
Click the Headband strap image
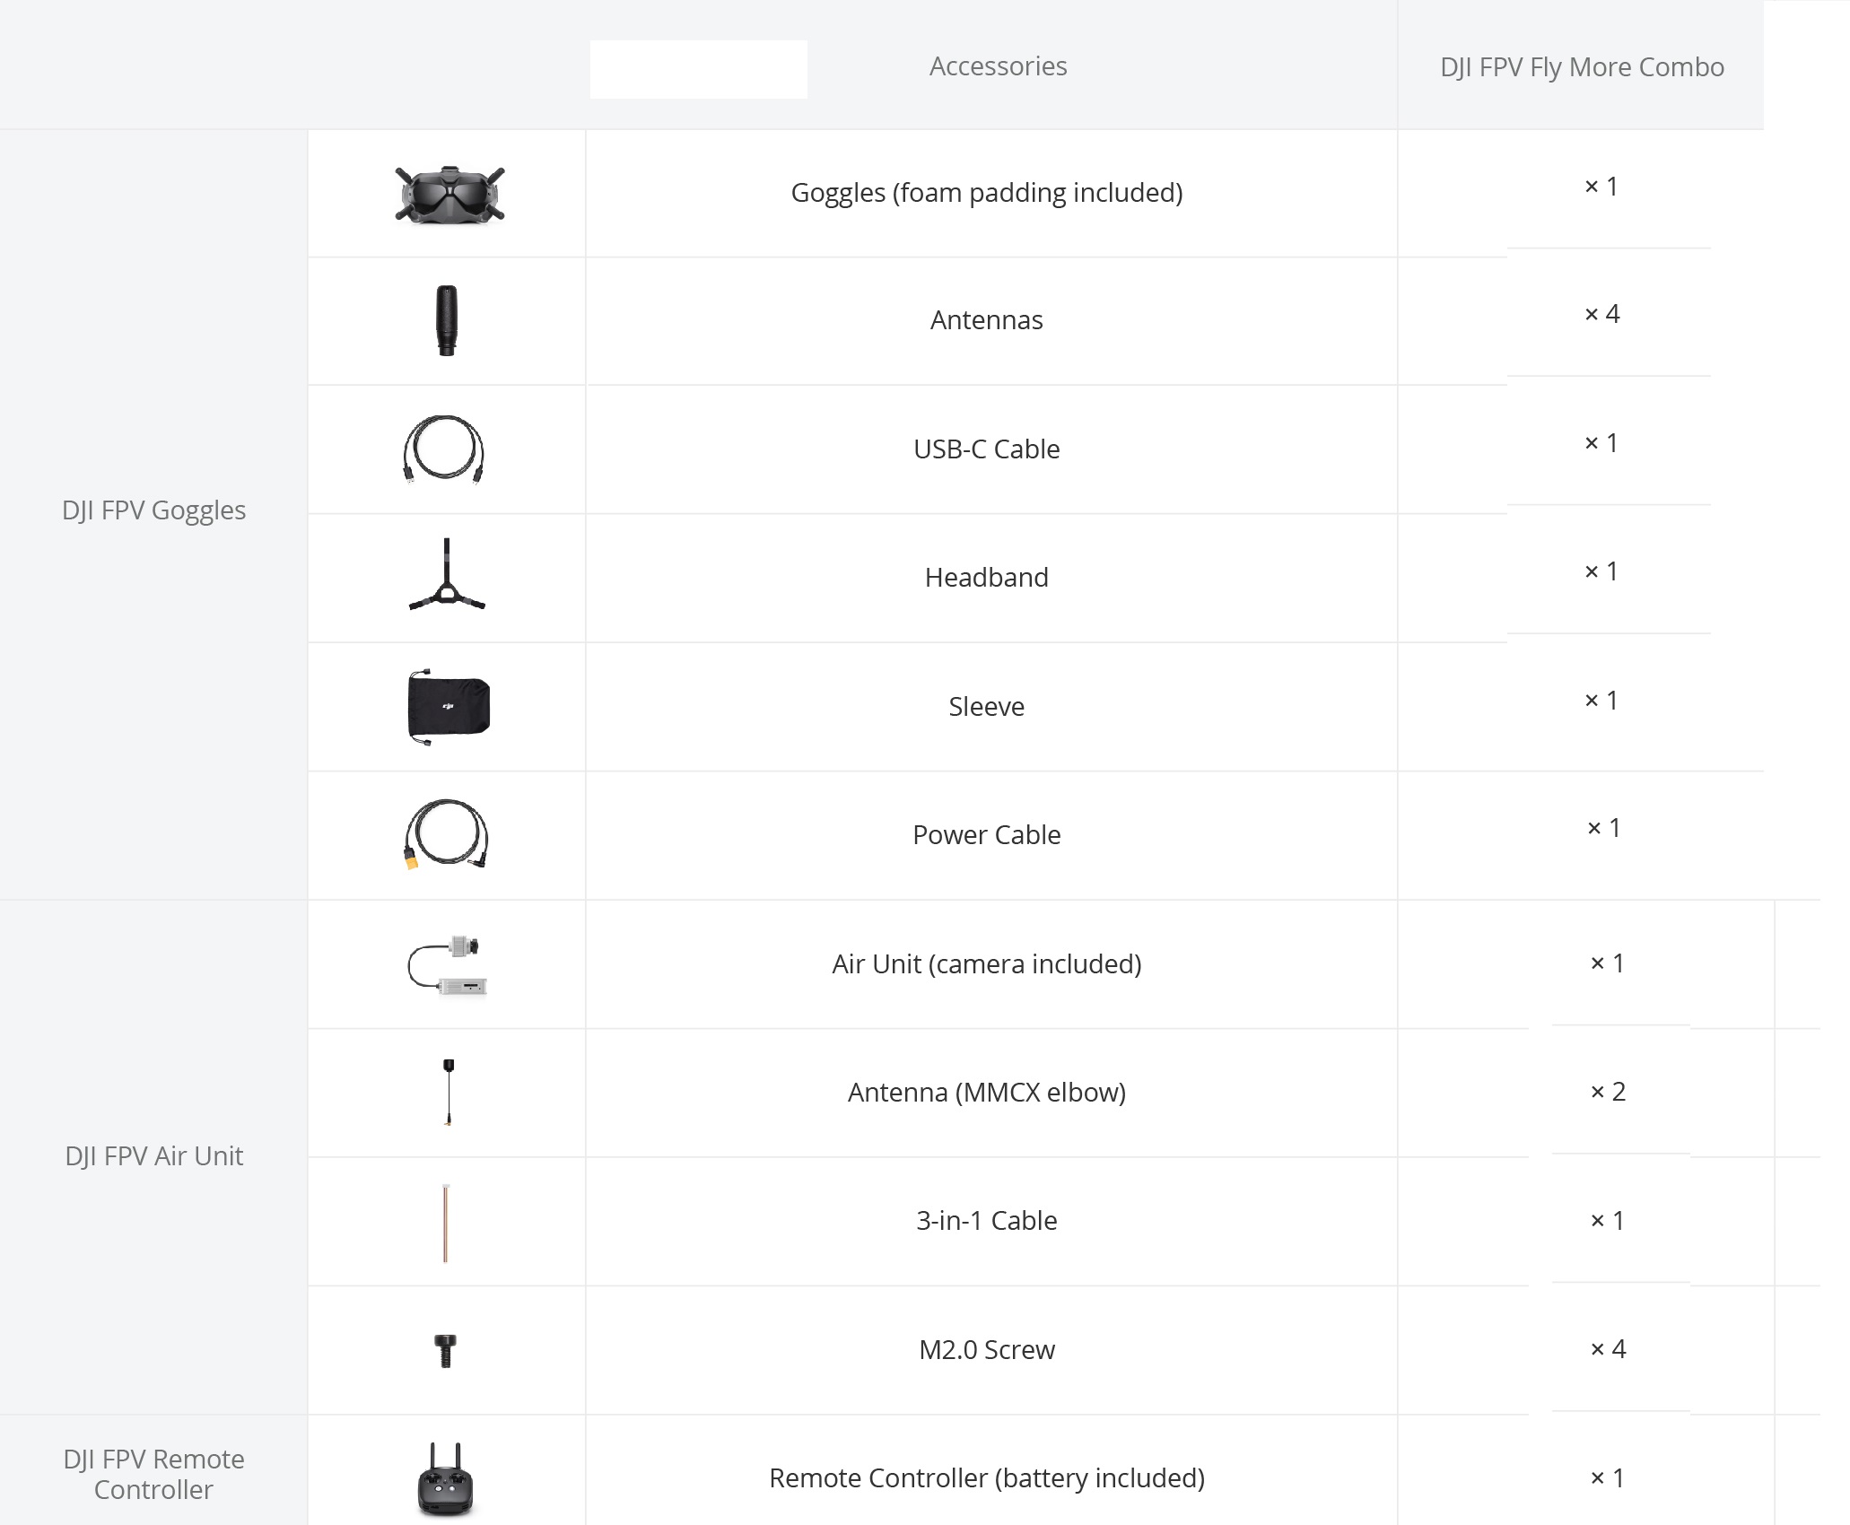(446, 575)
